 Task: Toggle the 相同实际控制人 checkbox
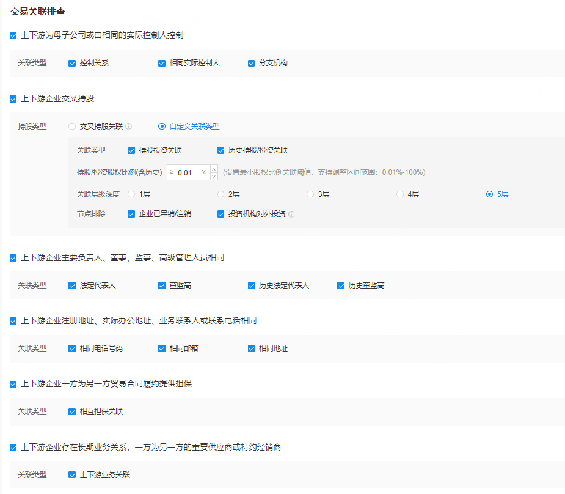162,64
